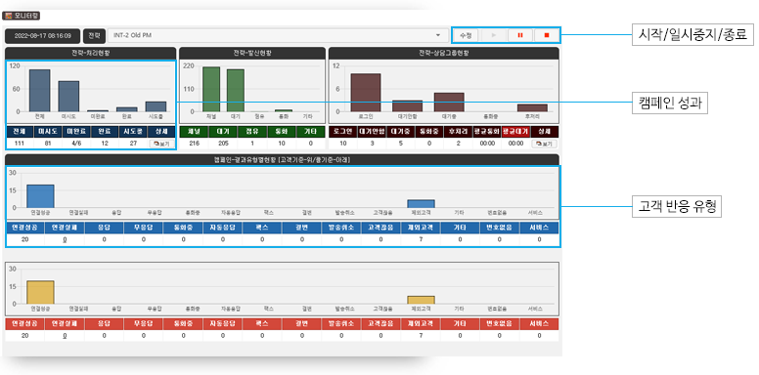Screen dimensions: 759x375
Task: Click the brown bar labeled 대기중
Action: tap(449, 103)
